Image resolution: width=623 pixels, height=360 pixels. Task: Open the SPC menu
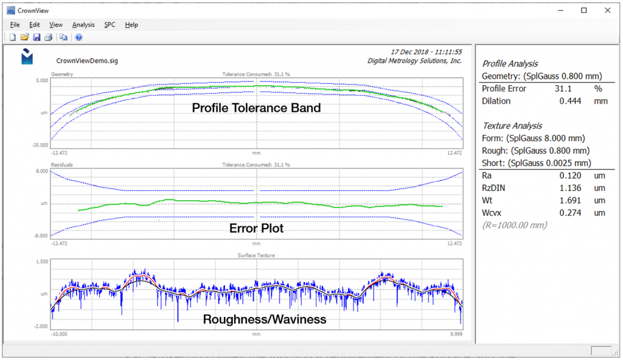click(x=110, y=24)
